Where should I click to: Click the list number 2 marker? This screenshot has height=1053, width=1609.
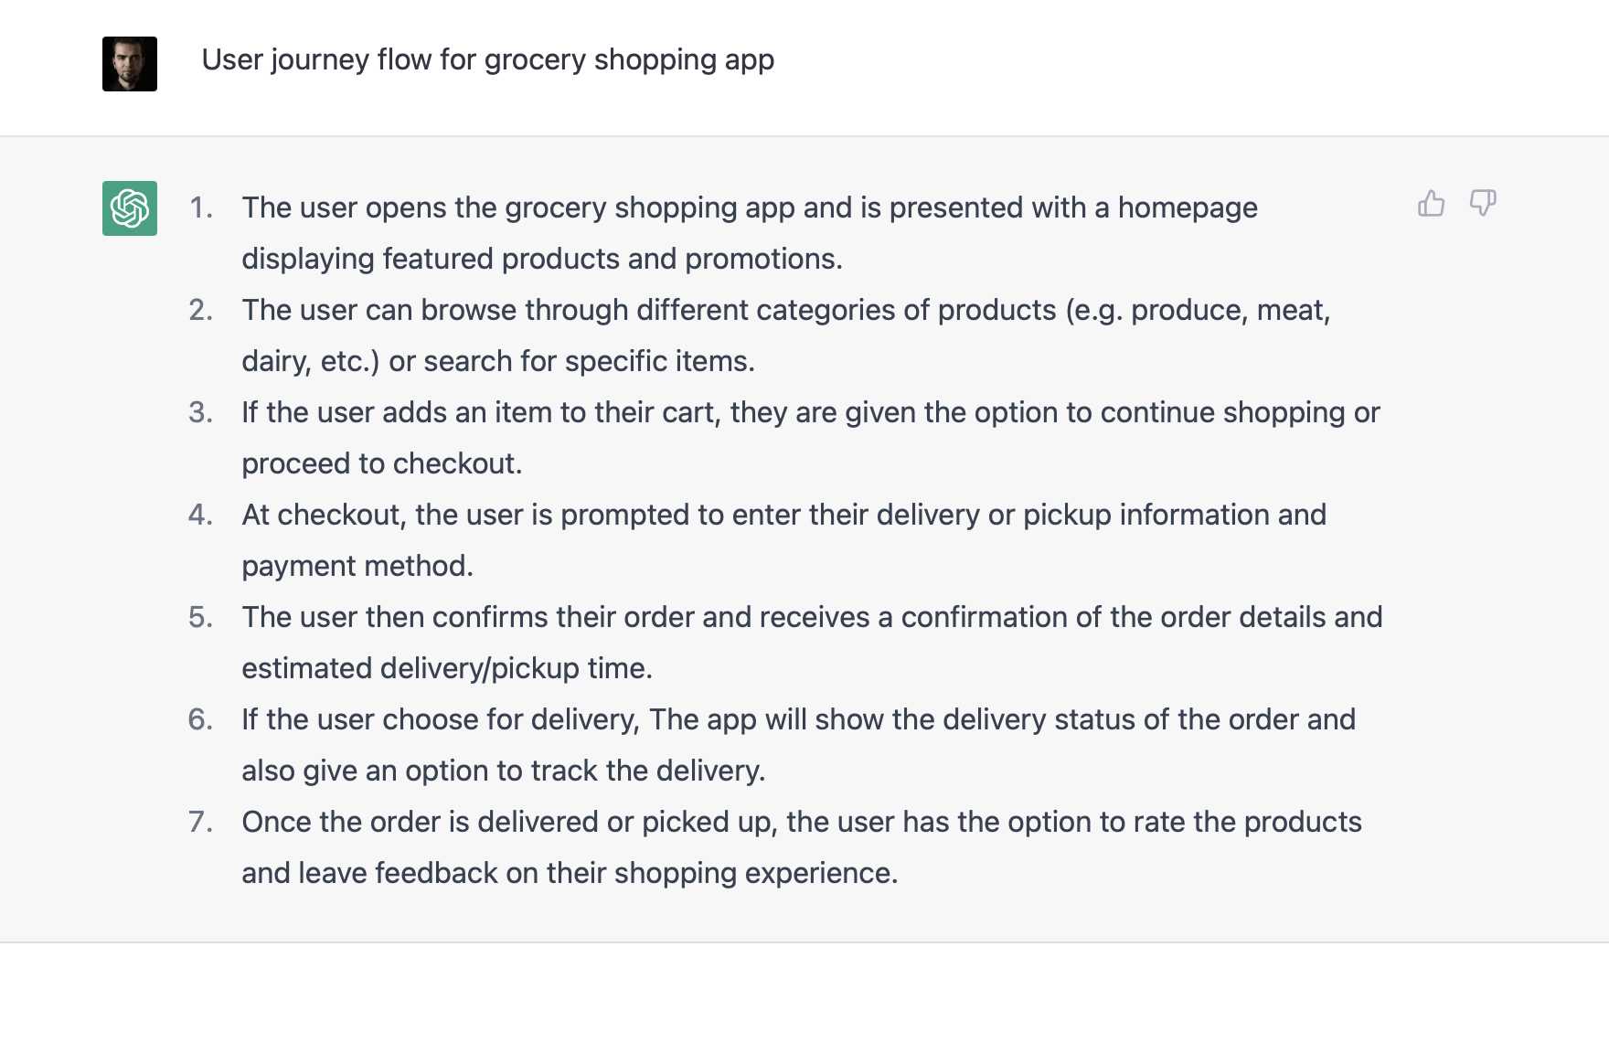tap(201, 311)
